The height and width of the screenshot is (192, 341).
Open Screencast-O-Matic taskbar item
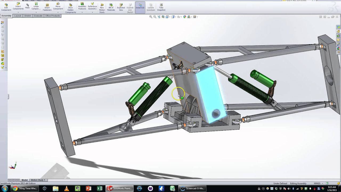pyautogui.click(x=192, y=189)
